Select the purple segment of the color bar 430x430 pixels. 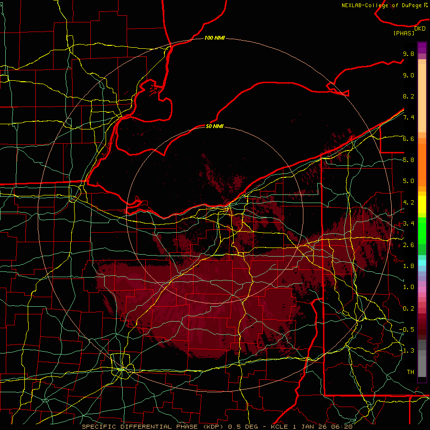422,48
